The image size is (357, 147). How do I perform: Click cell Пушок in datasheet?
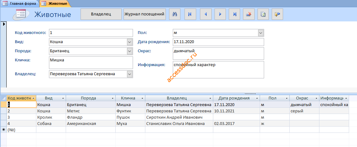130,117
